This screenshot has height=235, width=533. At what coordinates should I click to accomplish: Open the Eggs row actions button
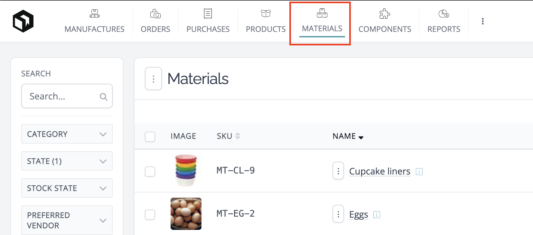point(338,214)
